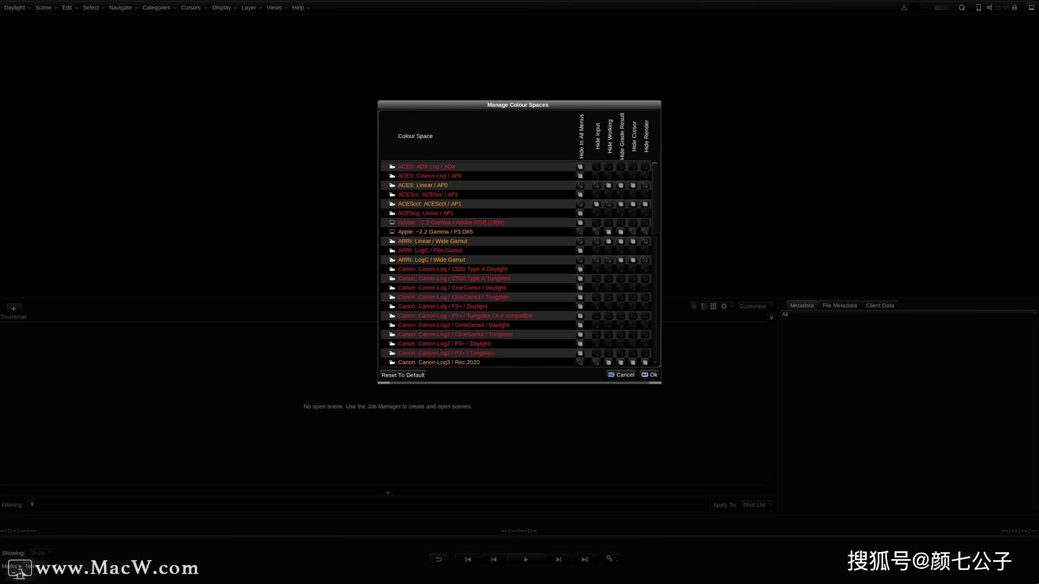Image resolution: width=1039 pixels, height=584 pixels.
Task: Click the colour space list vertical scrollbar
Action: (655, 198)
